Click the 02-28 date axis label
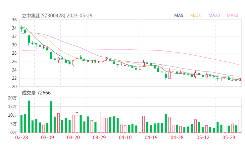This screenshot has height=145, width=245. point(22,137)
